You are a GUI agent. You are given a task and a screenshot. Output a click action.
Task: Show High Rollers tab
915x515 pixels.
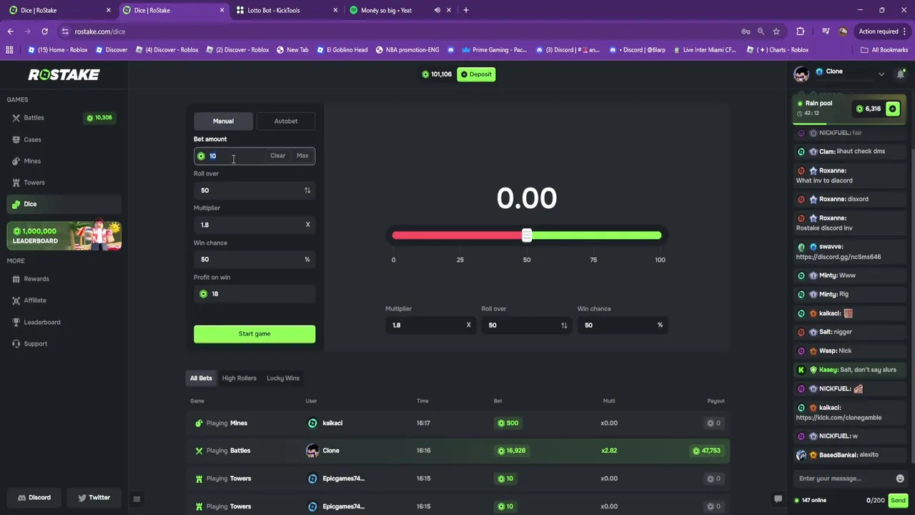click(239, 378)
